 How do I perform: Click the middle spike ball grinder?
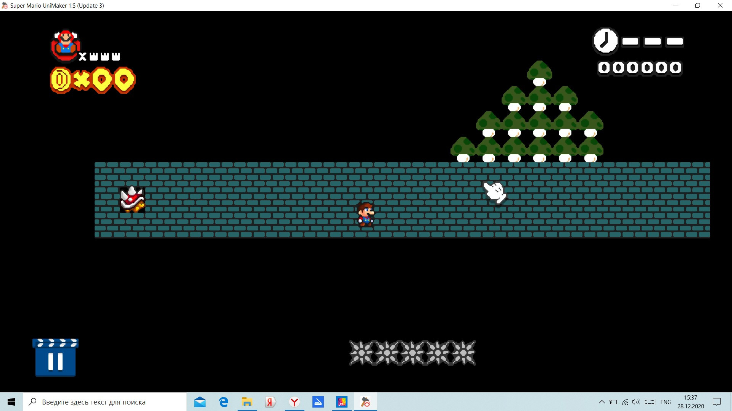(412, 353)
